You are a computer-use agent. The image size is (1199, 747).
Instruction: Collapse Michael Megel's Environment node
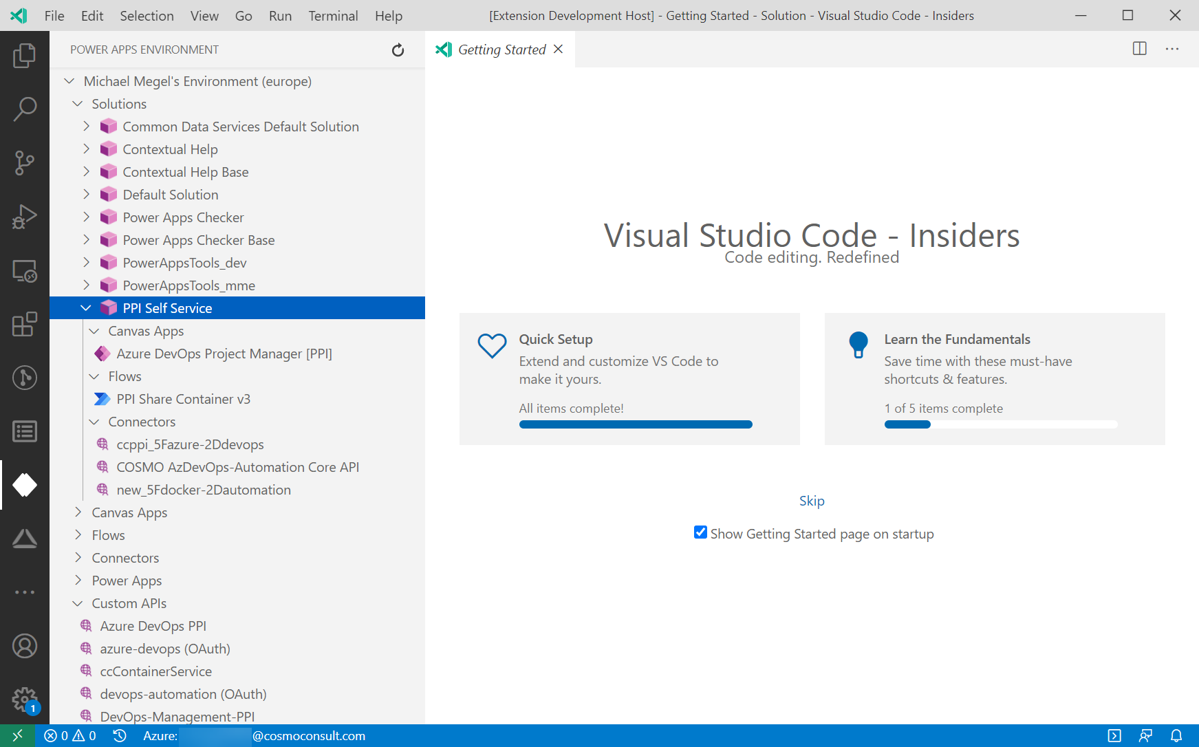(x=69, y=81)
